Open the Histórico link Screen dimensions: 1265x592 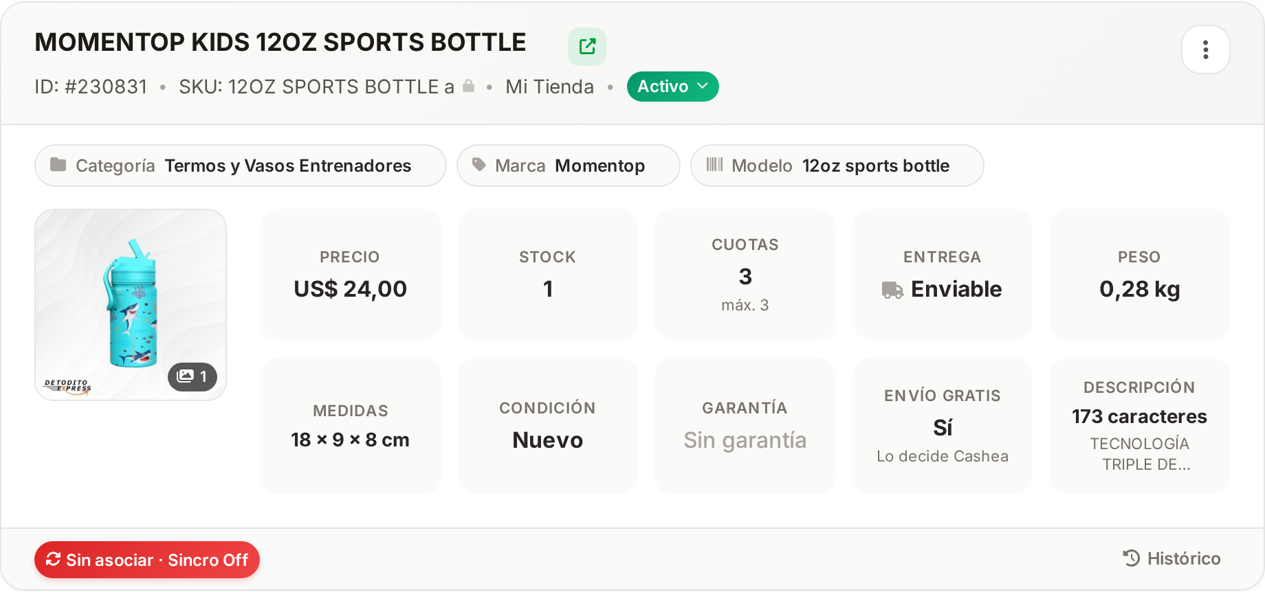[1172, 558]
